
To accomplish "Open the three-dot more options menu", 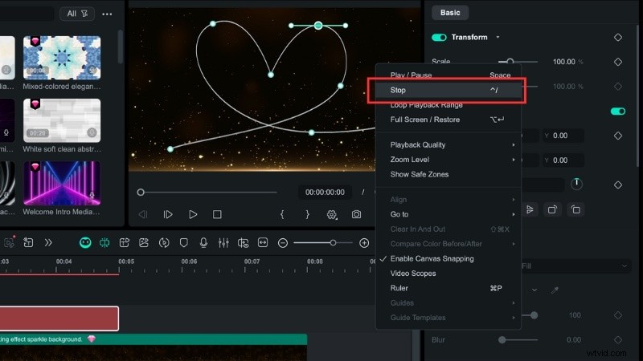I will point(107,14).
